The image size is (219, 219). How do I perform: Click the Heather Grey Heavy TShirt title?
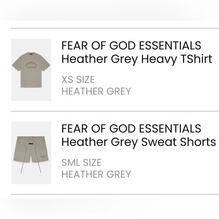click(x=137, y=59)
